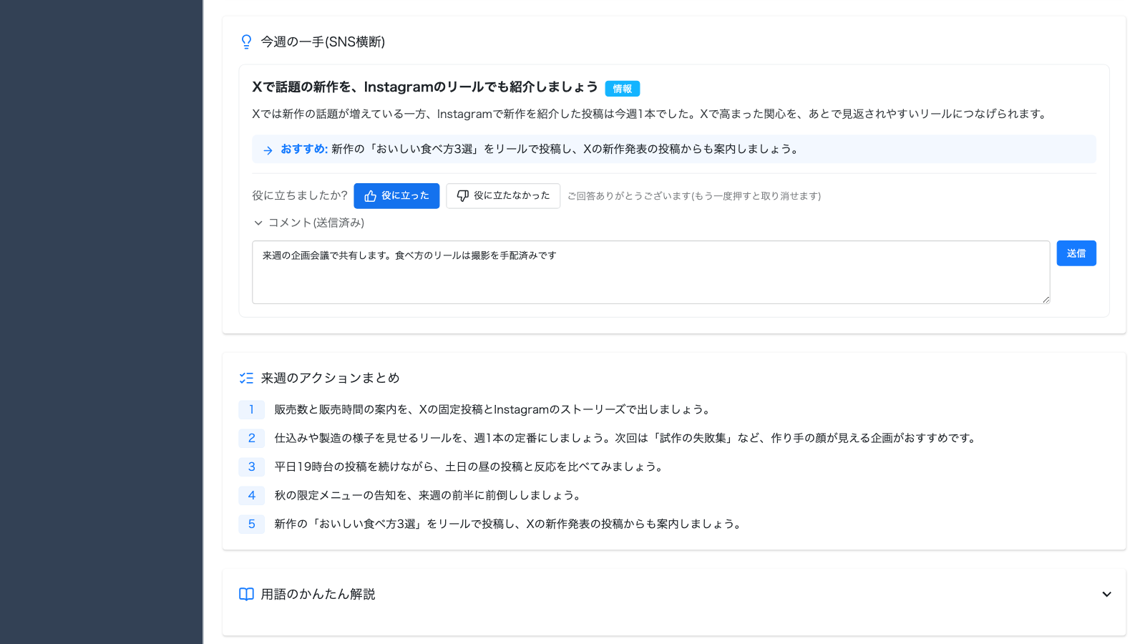The image size is (1145, 644).
Task: Click the number 5 badge in action list
Action: point(251,524)
